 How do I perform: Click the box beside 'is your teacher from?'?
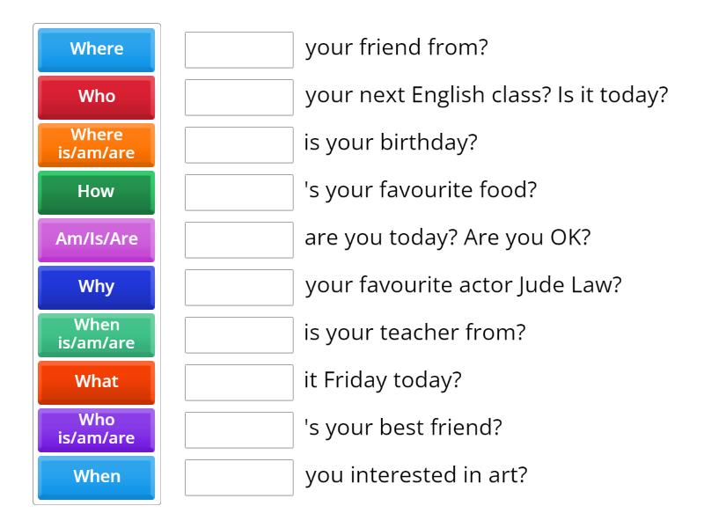pos(239,334)
